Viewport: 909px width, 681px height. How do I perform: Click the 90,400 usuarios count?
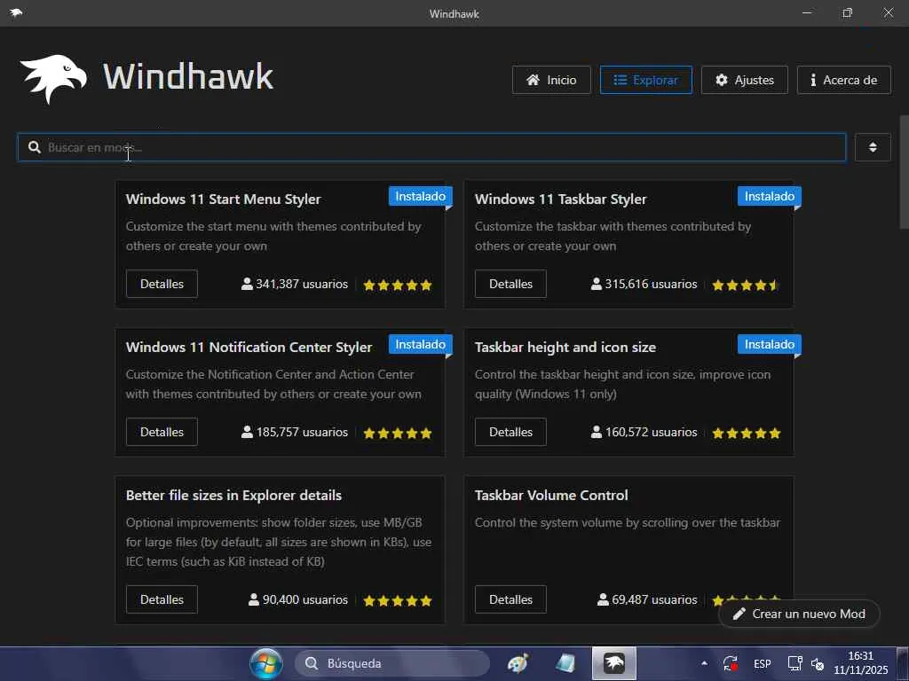click(298, 600)
